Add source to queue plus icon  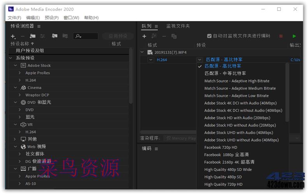tap(144, 36)
